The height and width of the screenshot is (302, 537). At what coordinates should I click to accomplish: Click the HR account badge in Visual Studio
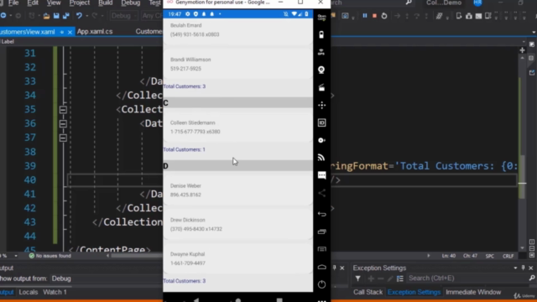pyautogui.click(x=477, y=3)
